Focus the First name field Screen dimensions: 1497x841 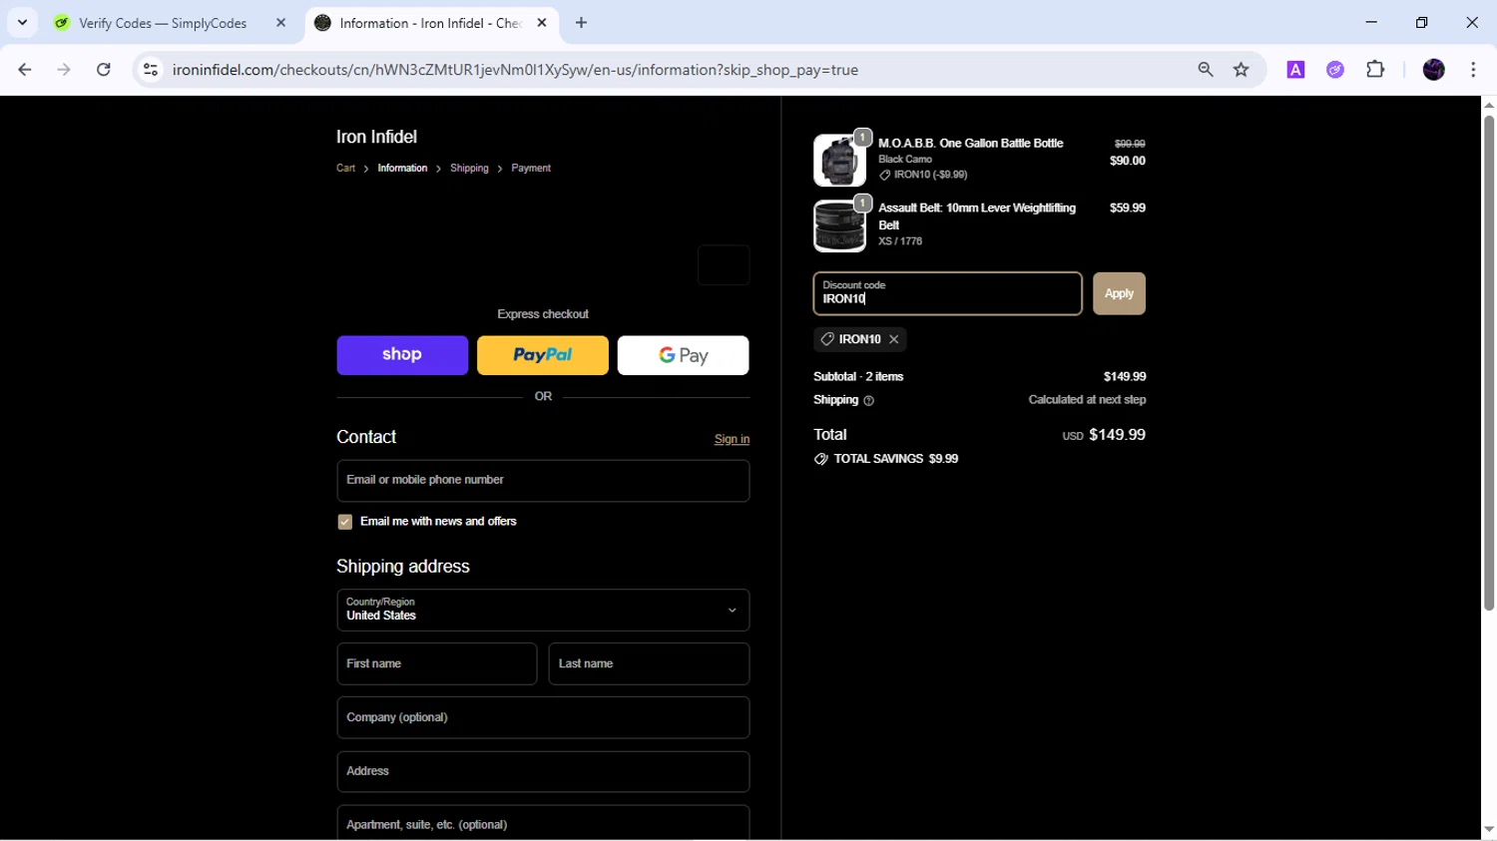coord(437,663)
